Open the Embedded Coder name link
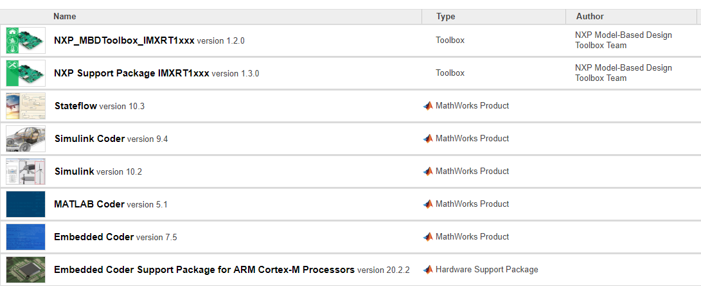Viewport: 701px width, 289px height. pos(94,237)
